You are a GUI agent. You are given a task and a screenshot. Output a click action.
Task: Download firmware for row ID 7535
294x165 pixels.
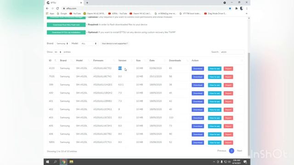pyautogui.click(x=198, y=77)
